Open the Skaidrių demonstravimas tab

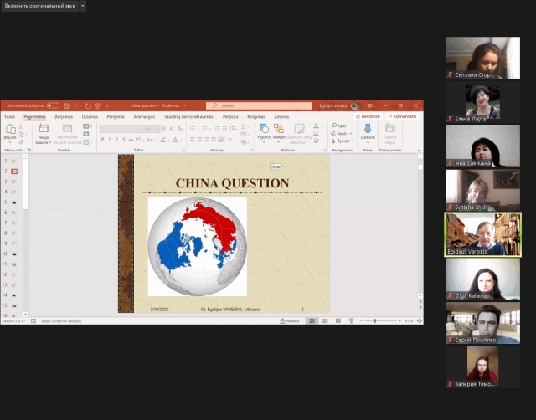[x=188, y=116]
